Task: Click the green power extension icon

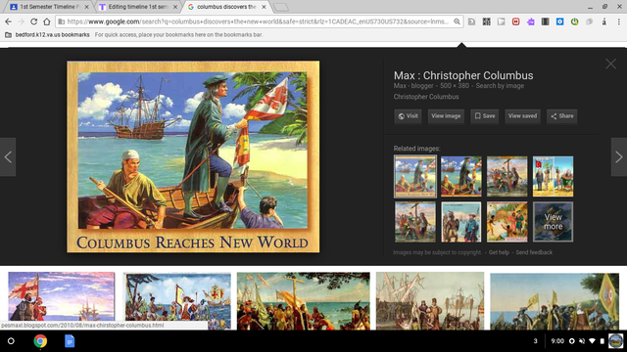Action: click(575, 22)
